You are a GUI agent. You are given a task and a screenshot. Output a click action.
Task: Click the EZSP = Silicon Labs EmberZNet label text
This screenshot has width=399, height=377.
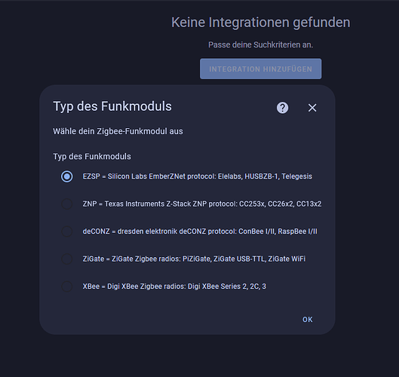click(x=197, y=176)
